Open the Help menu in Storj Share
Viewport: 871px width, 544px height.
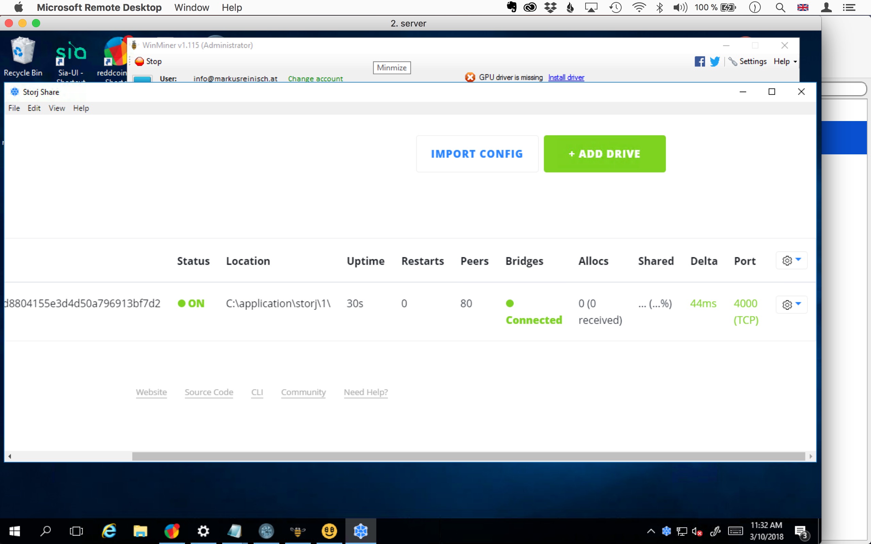click(81, 108)
